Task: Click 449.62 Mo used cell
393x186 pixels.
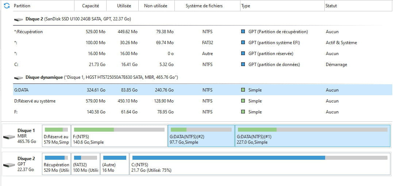Action: coord(128,32)
